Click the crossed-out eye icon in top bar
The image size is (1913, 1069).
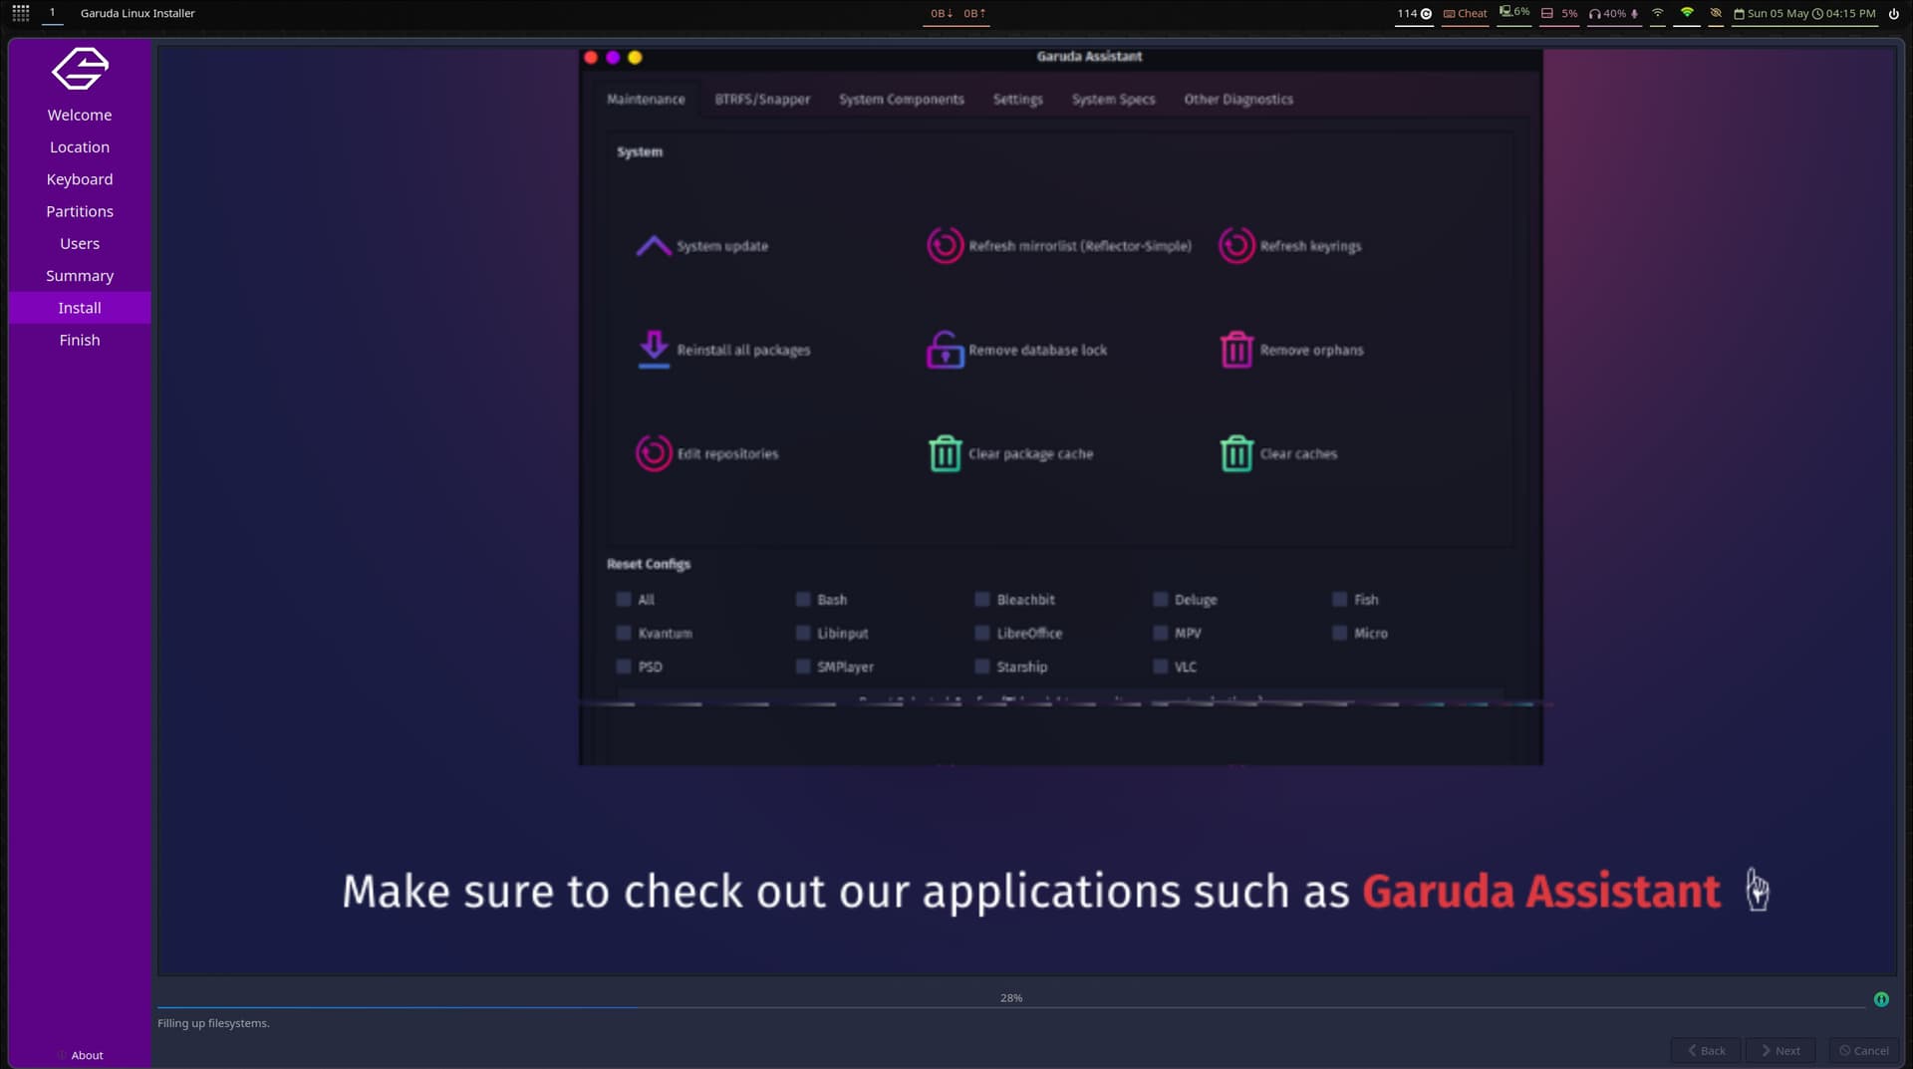click(x=1716, y=13)
